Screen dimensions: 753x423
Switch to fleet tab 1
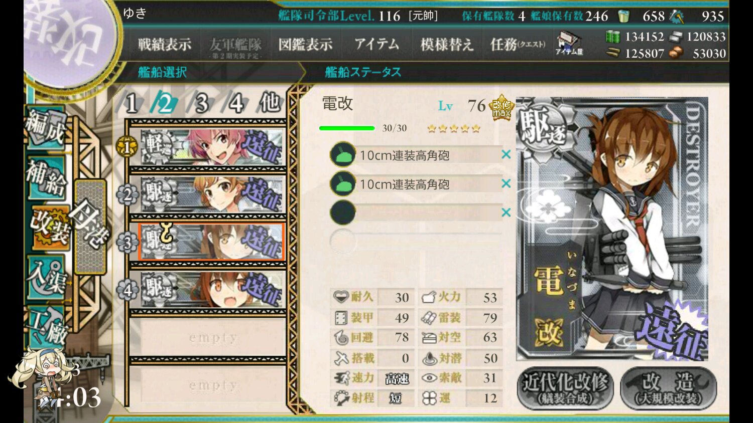[132, 103]
